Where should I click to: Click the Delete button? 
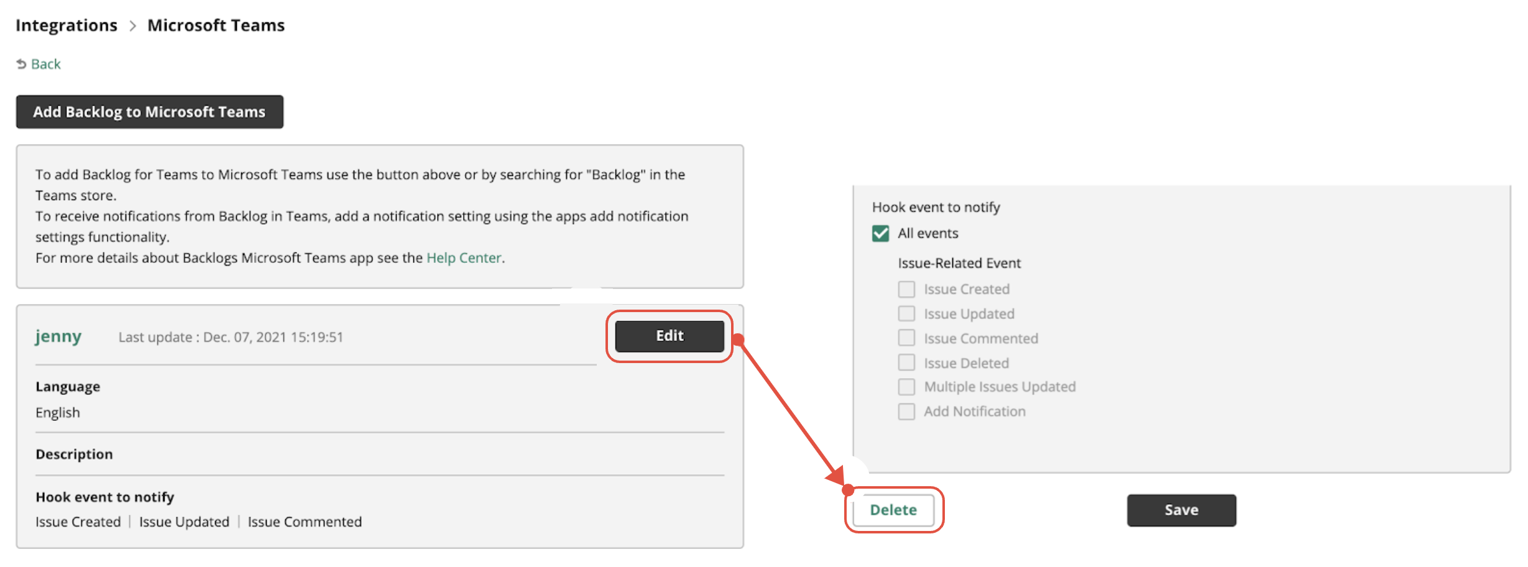click(x=893, y=510)
